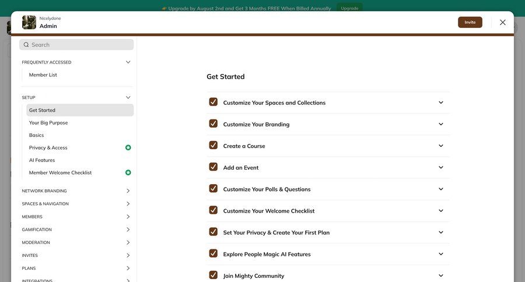
Task: Expand Customize Your Branding dropdown arrow
Action: 441,124
